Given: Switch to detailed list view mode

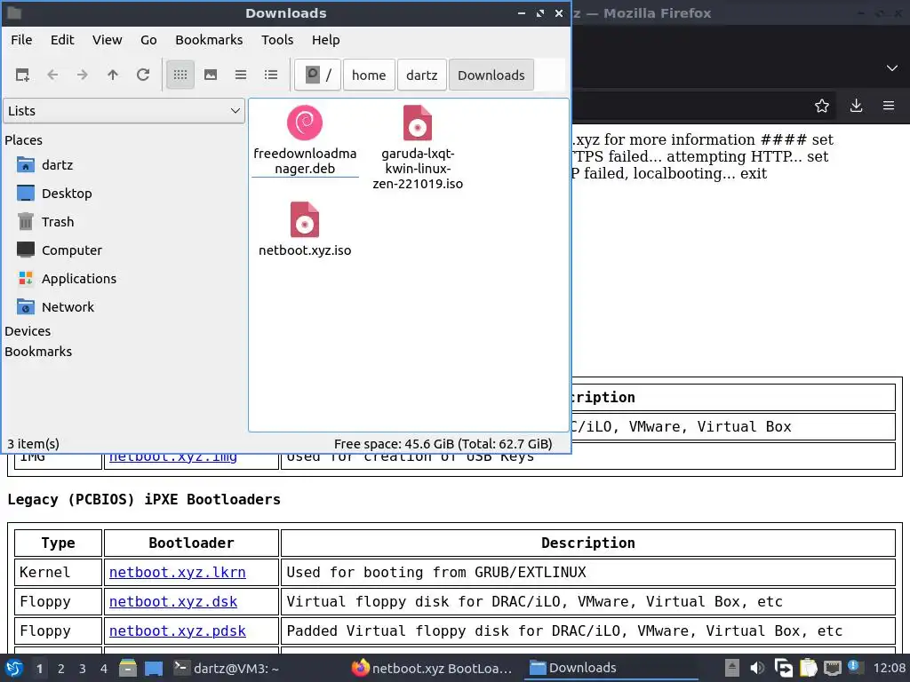Looking at the screenshot, I should click(x=271, y=75).
